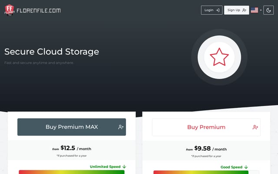Click the Buy Premium MAX button
Image resolution: width=278 pixels, height=174 pixels.
72,127
